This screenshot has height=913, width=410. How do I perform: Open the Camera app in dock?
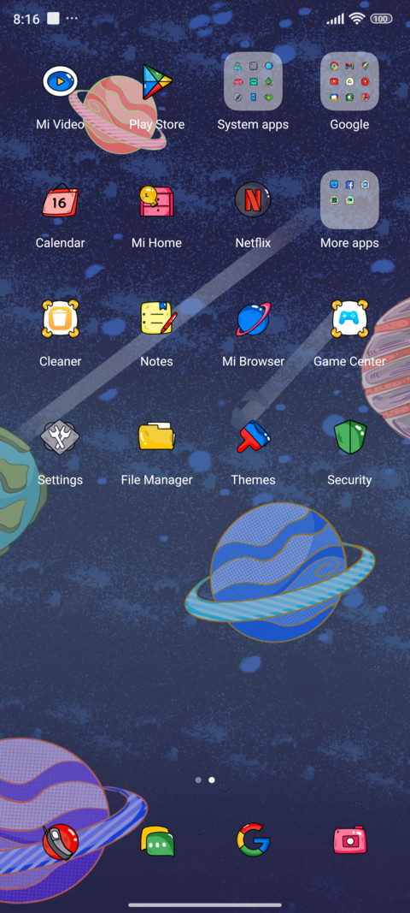coord(350,840)
